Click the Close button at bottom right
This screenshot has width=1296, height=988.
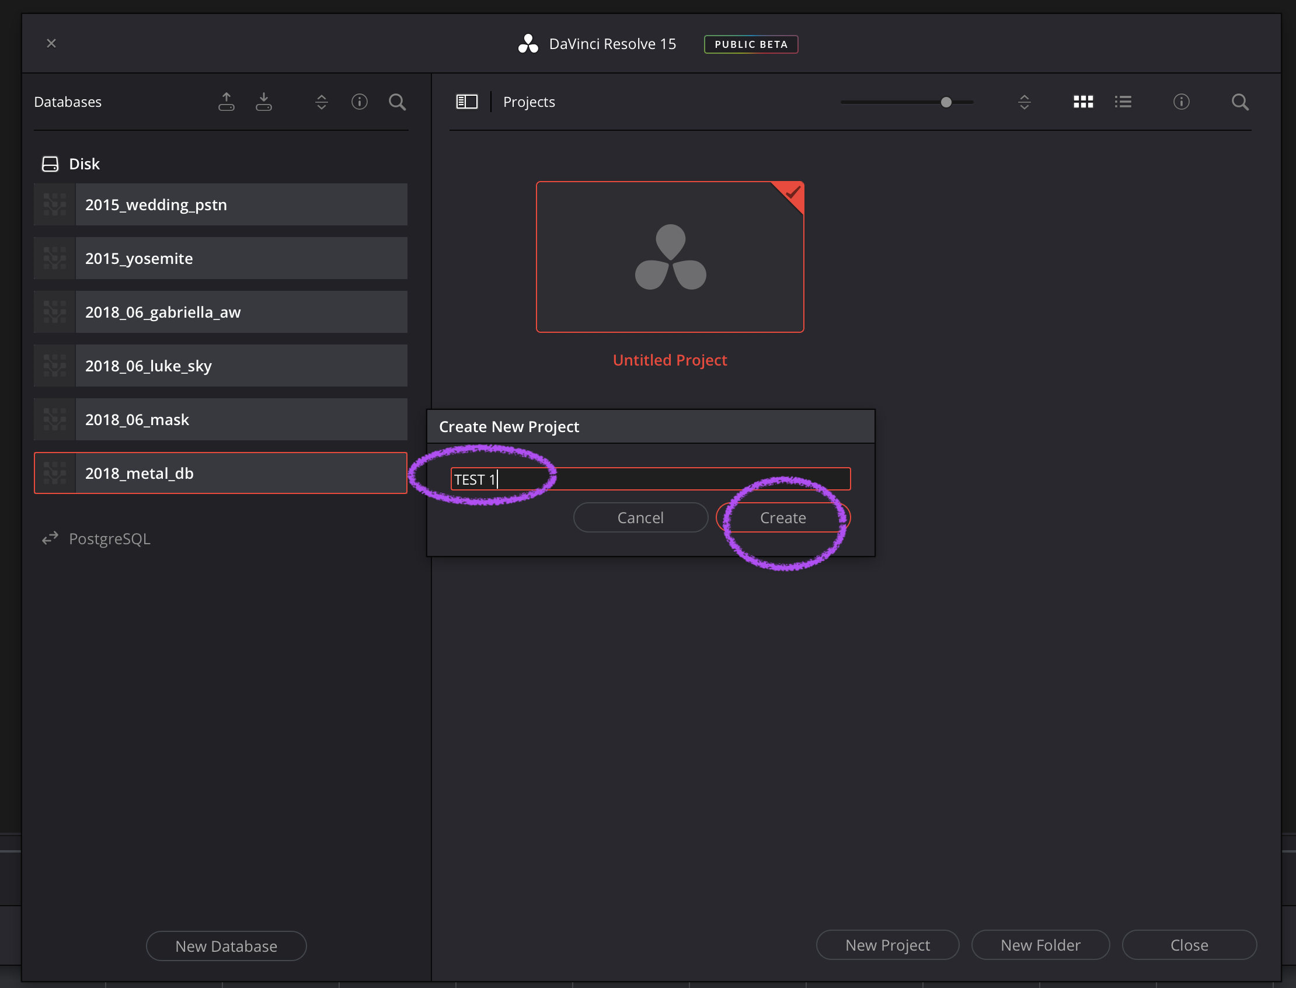[1189, 945]
